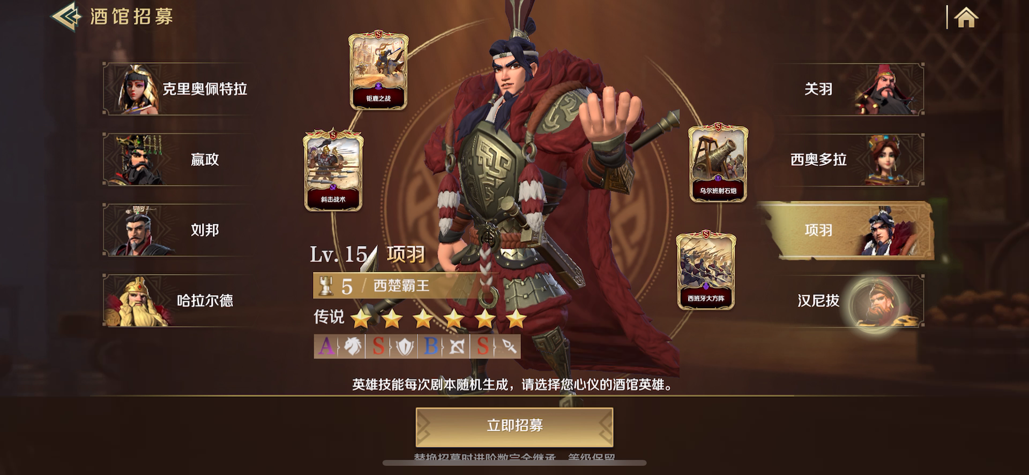Open the 钜鹿之战 skill card
1029x475 pixels.
click(x=378, y=71)
